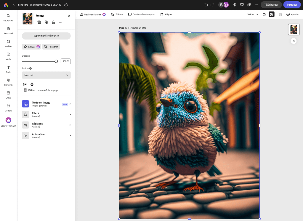303x221 pixels.
Task: Click the lightbulb icon in header
Action: click(x=235, y=5)
